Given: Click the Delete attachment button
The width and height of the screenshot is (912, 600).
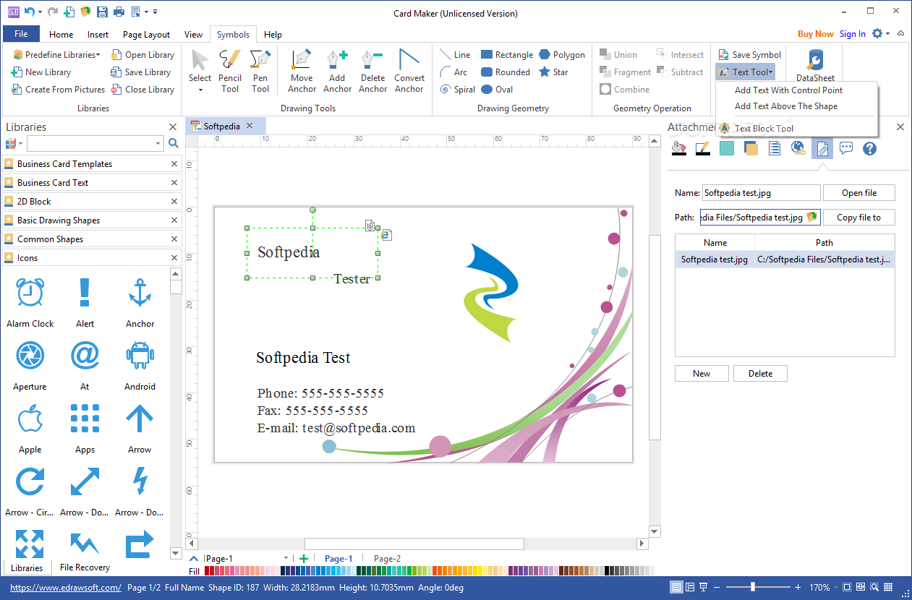Looking at the screenshot, I should (760, 374).
